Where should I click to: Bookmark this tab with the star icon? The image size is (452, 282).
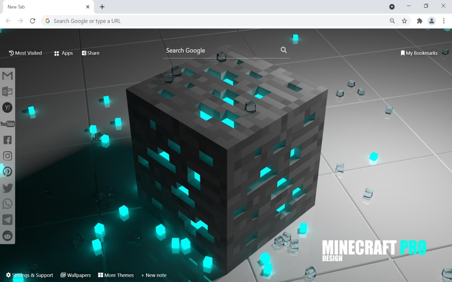pyautogui.click(x=404, y=21)
